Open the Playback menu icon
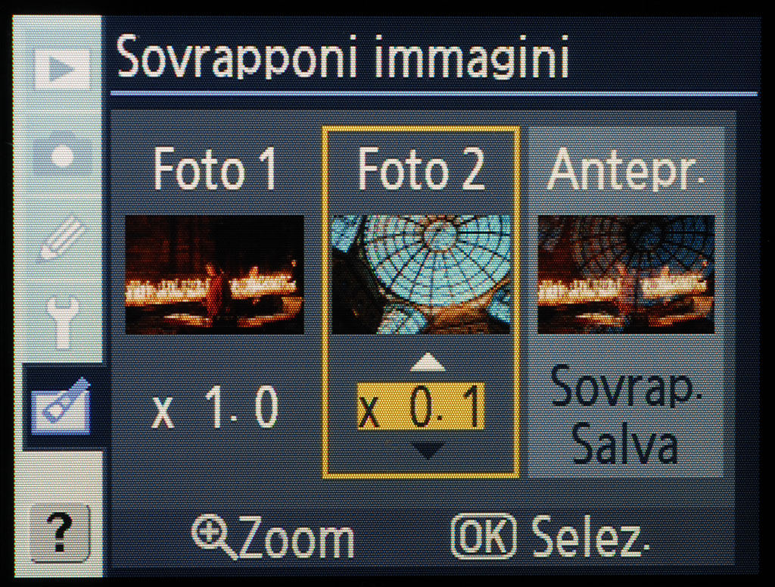The width and height of the screenshot is (775, 587). (x=62, y=70)
